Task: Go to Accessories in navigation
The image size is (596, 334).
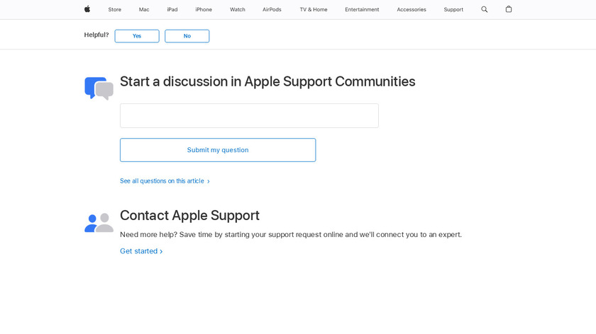Action: [x=412, y=9]
